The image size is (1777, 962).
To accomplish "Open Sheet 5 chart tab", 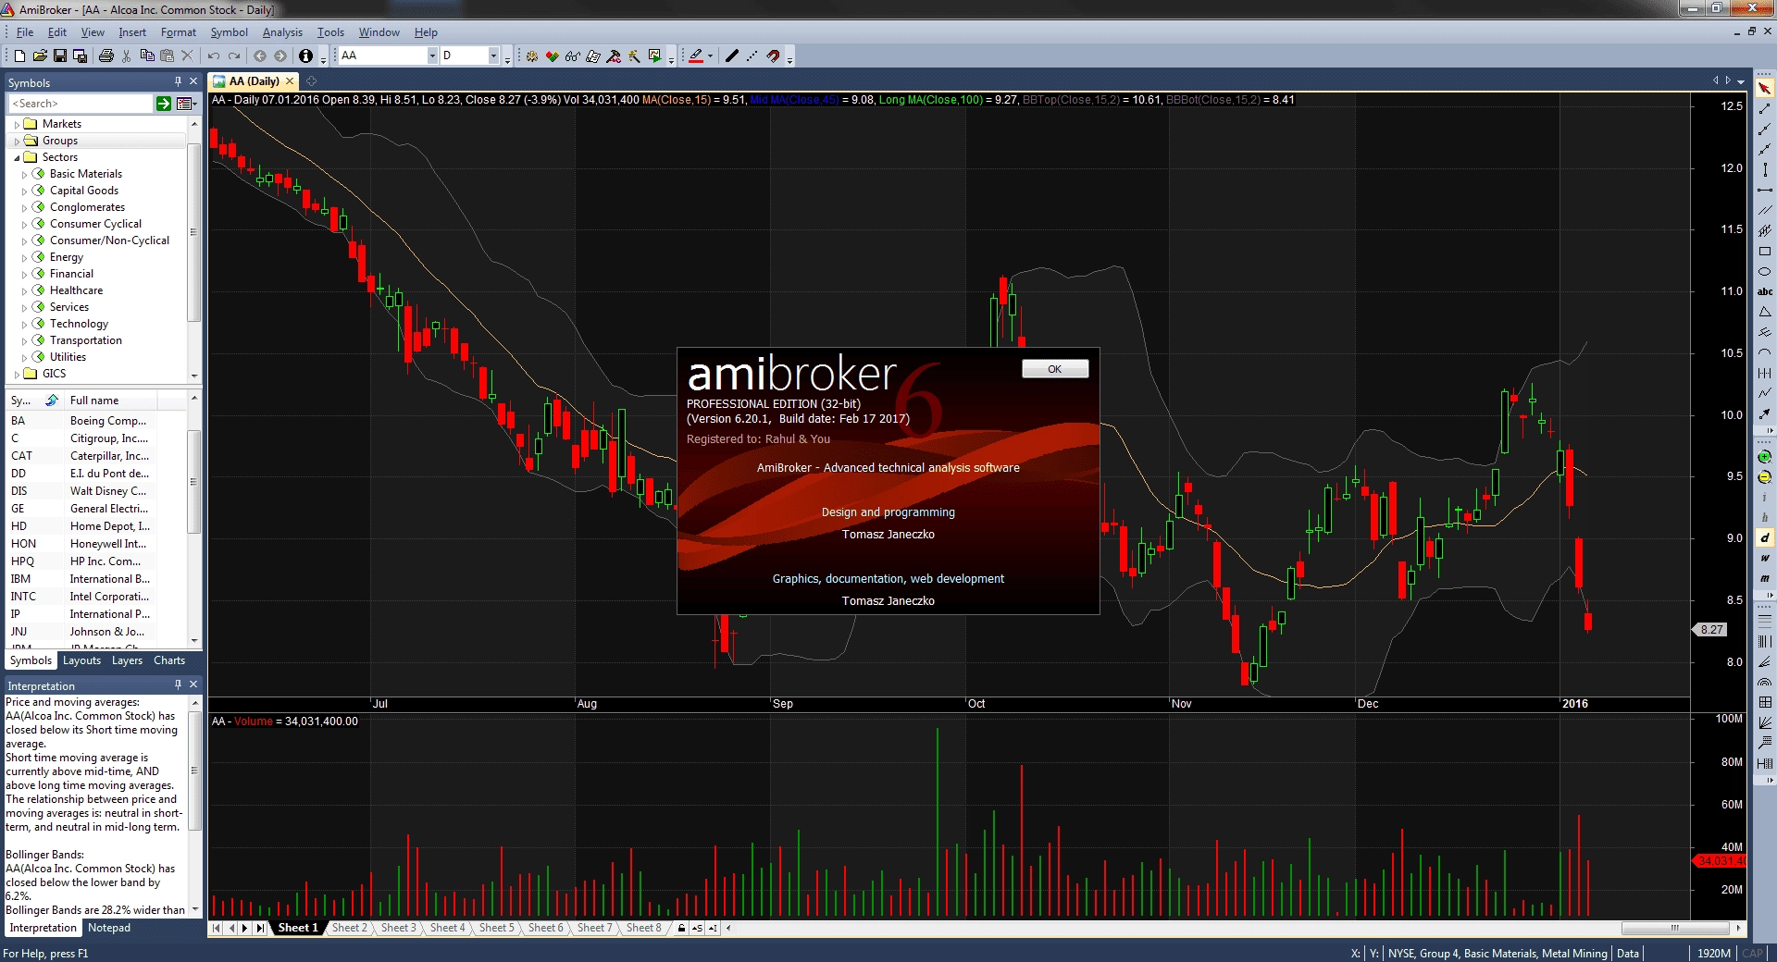I will [x=497, y=928].
